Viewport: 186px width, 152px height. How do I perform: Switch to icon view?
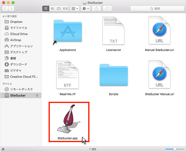pos(46,9)
